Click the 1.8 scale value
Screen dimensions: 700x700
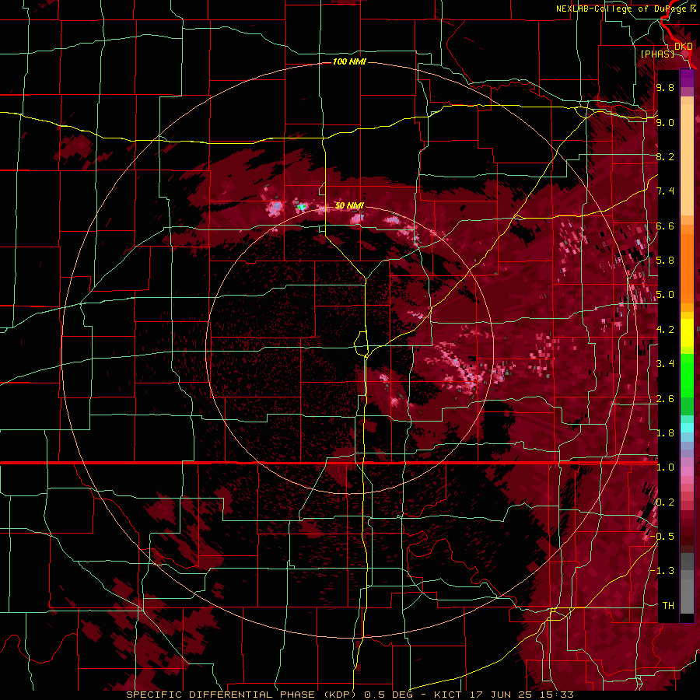click(665, 433)
